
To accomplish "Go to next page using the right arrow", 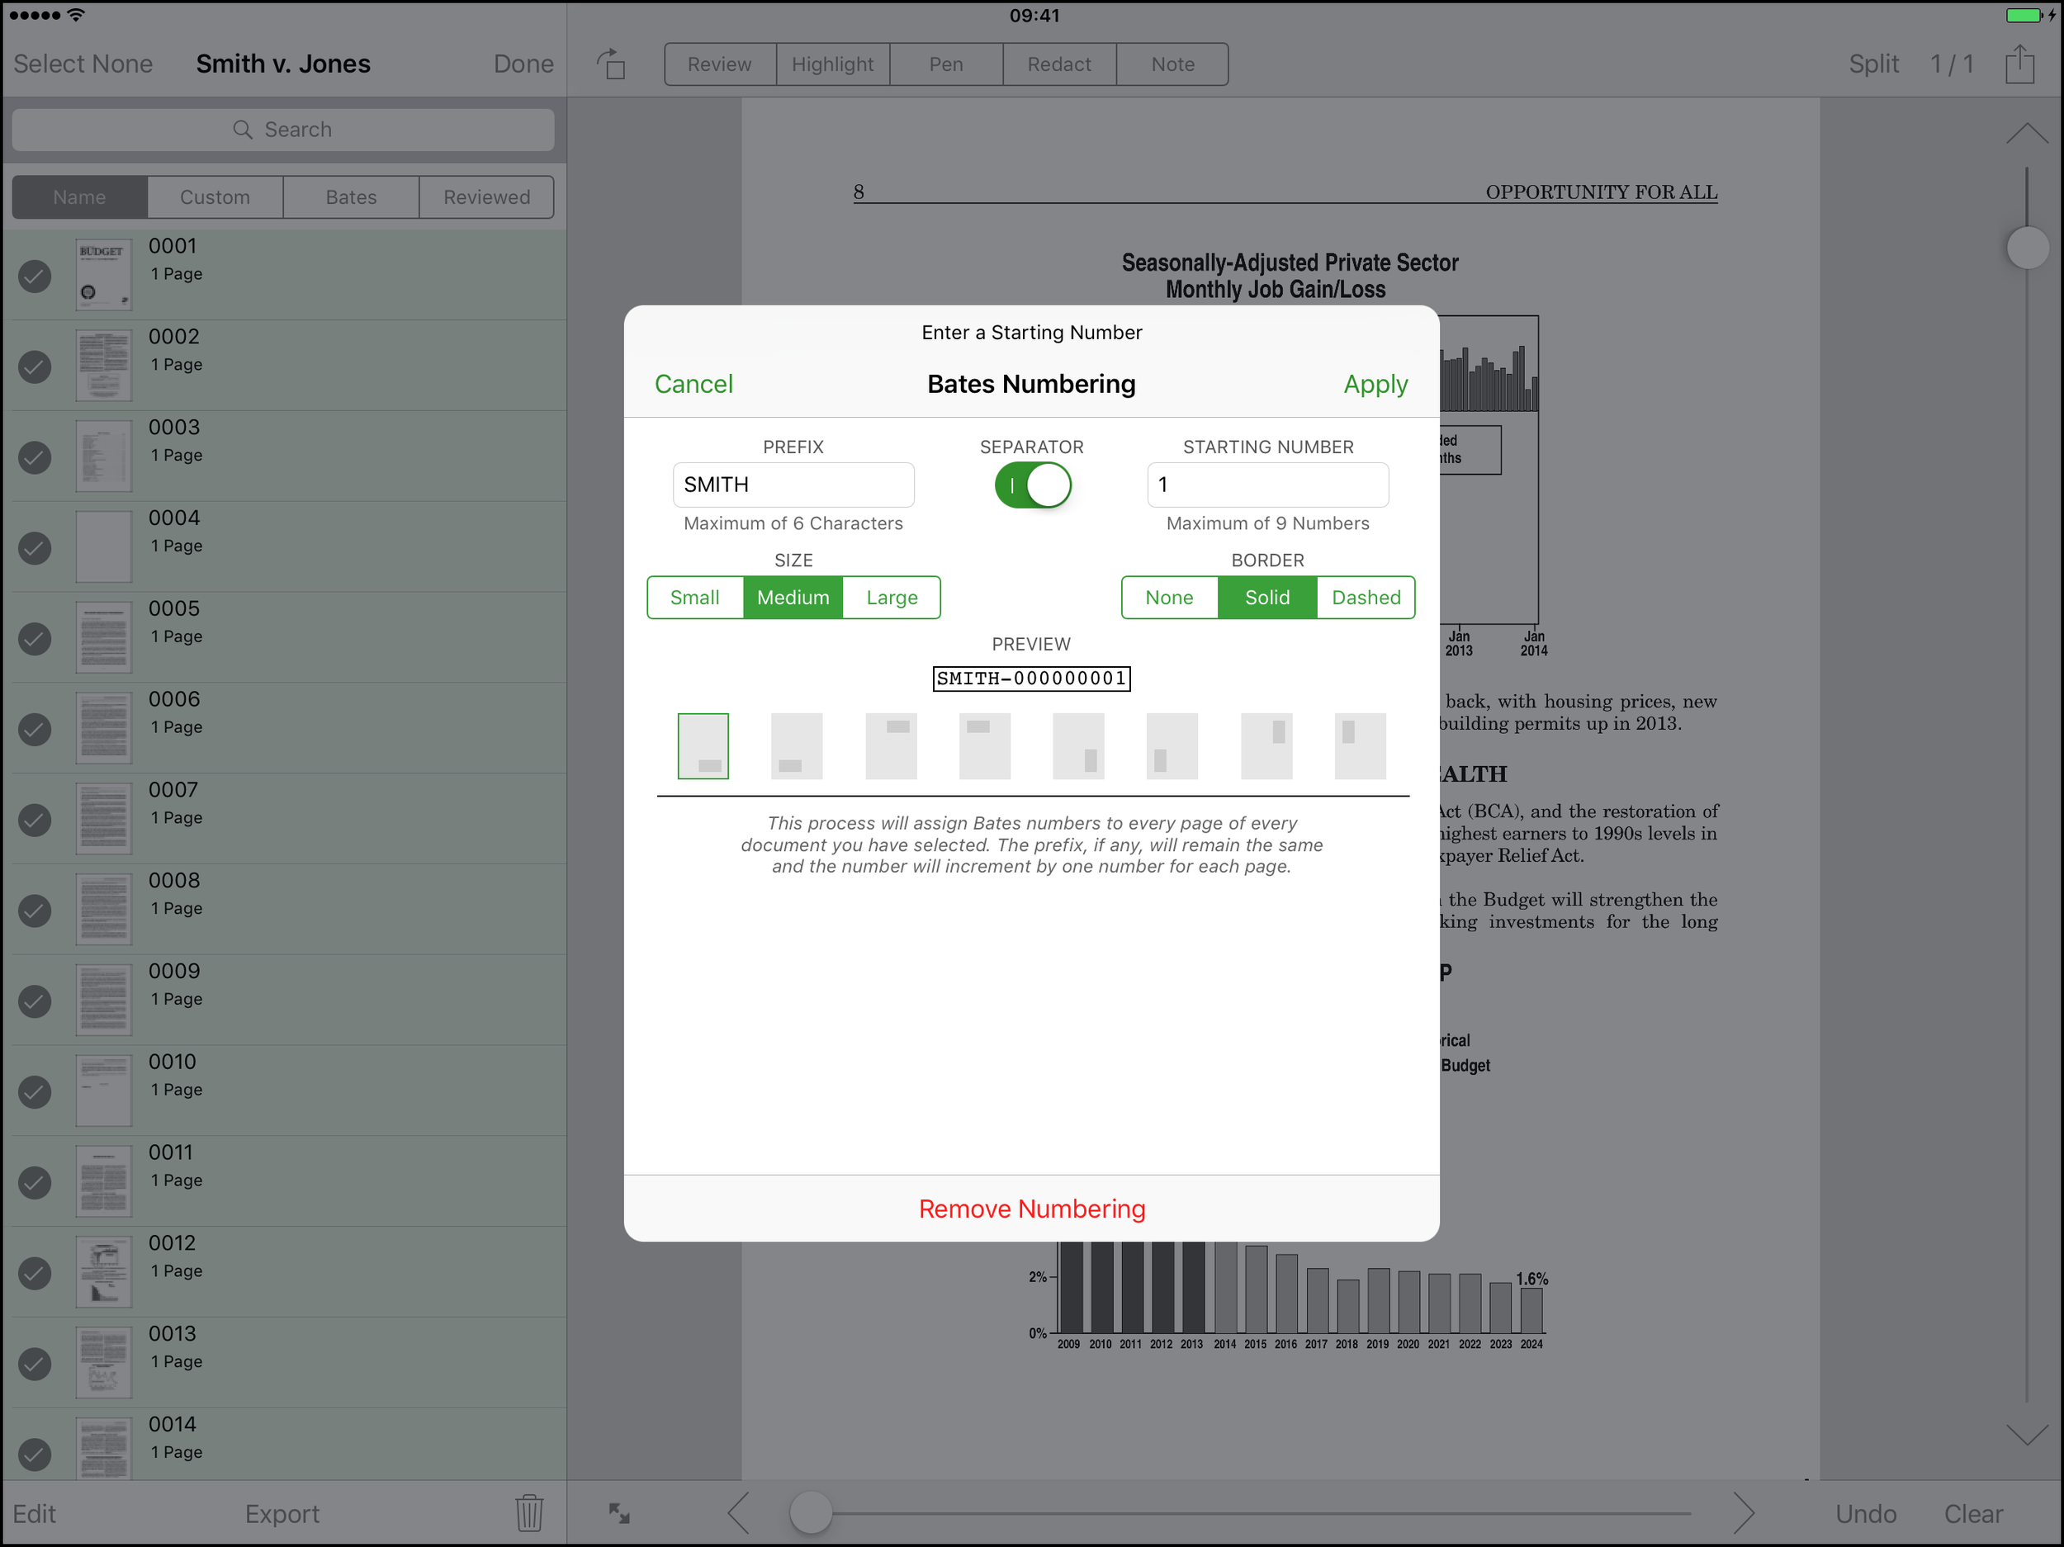I will (1744, 1513).
